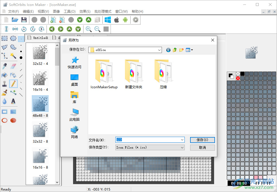Click the Windows logo icon in toolbar
The width and height of the screenshot is (277, 192).
(107, 20)
